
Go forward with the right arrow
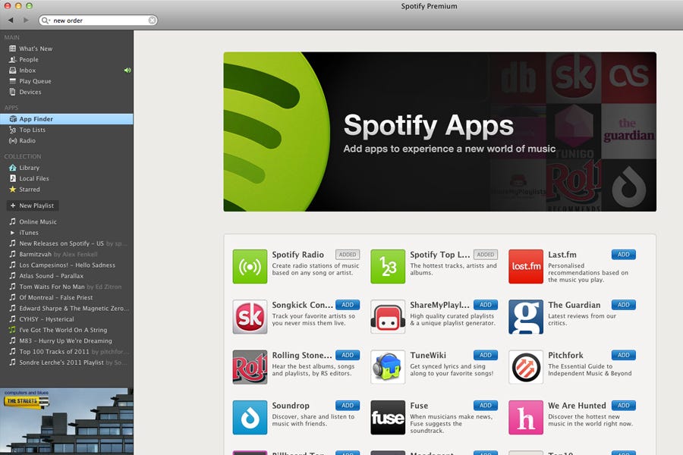tap(26, 20)
